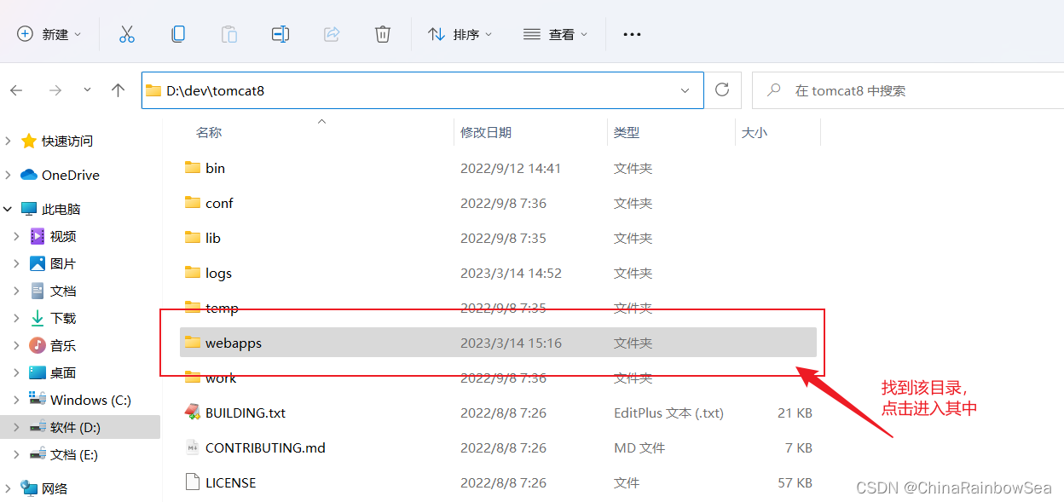
Task: Open the 排序 (Sort) dropdown
Action: point(460,34)
